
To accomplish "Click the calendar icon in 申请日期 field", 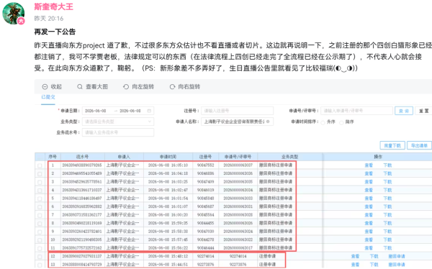I will (149, 111).
